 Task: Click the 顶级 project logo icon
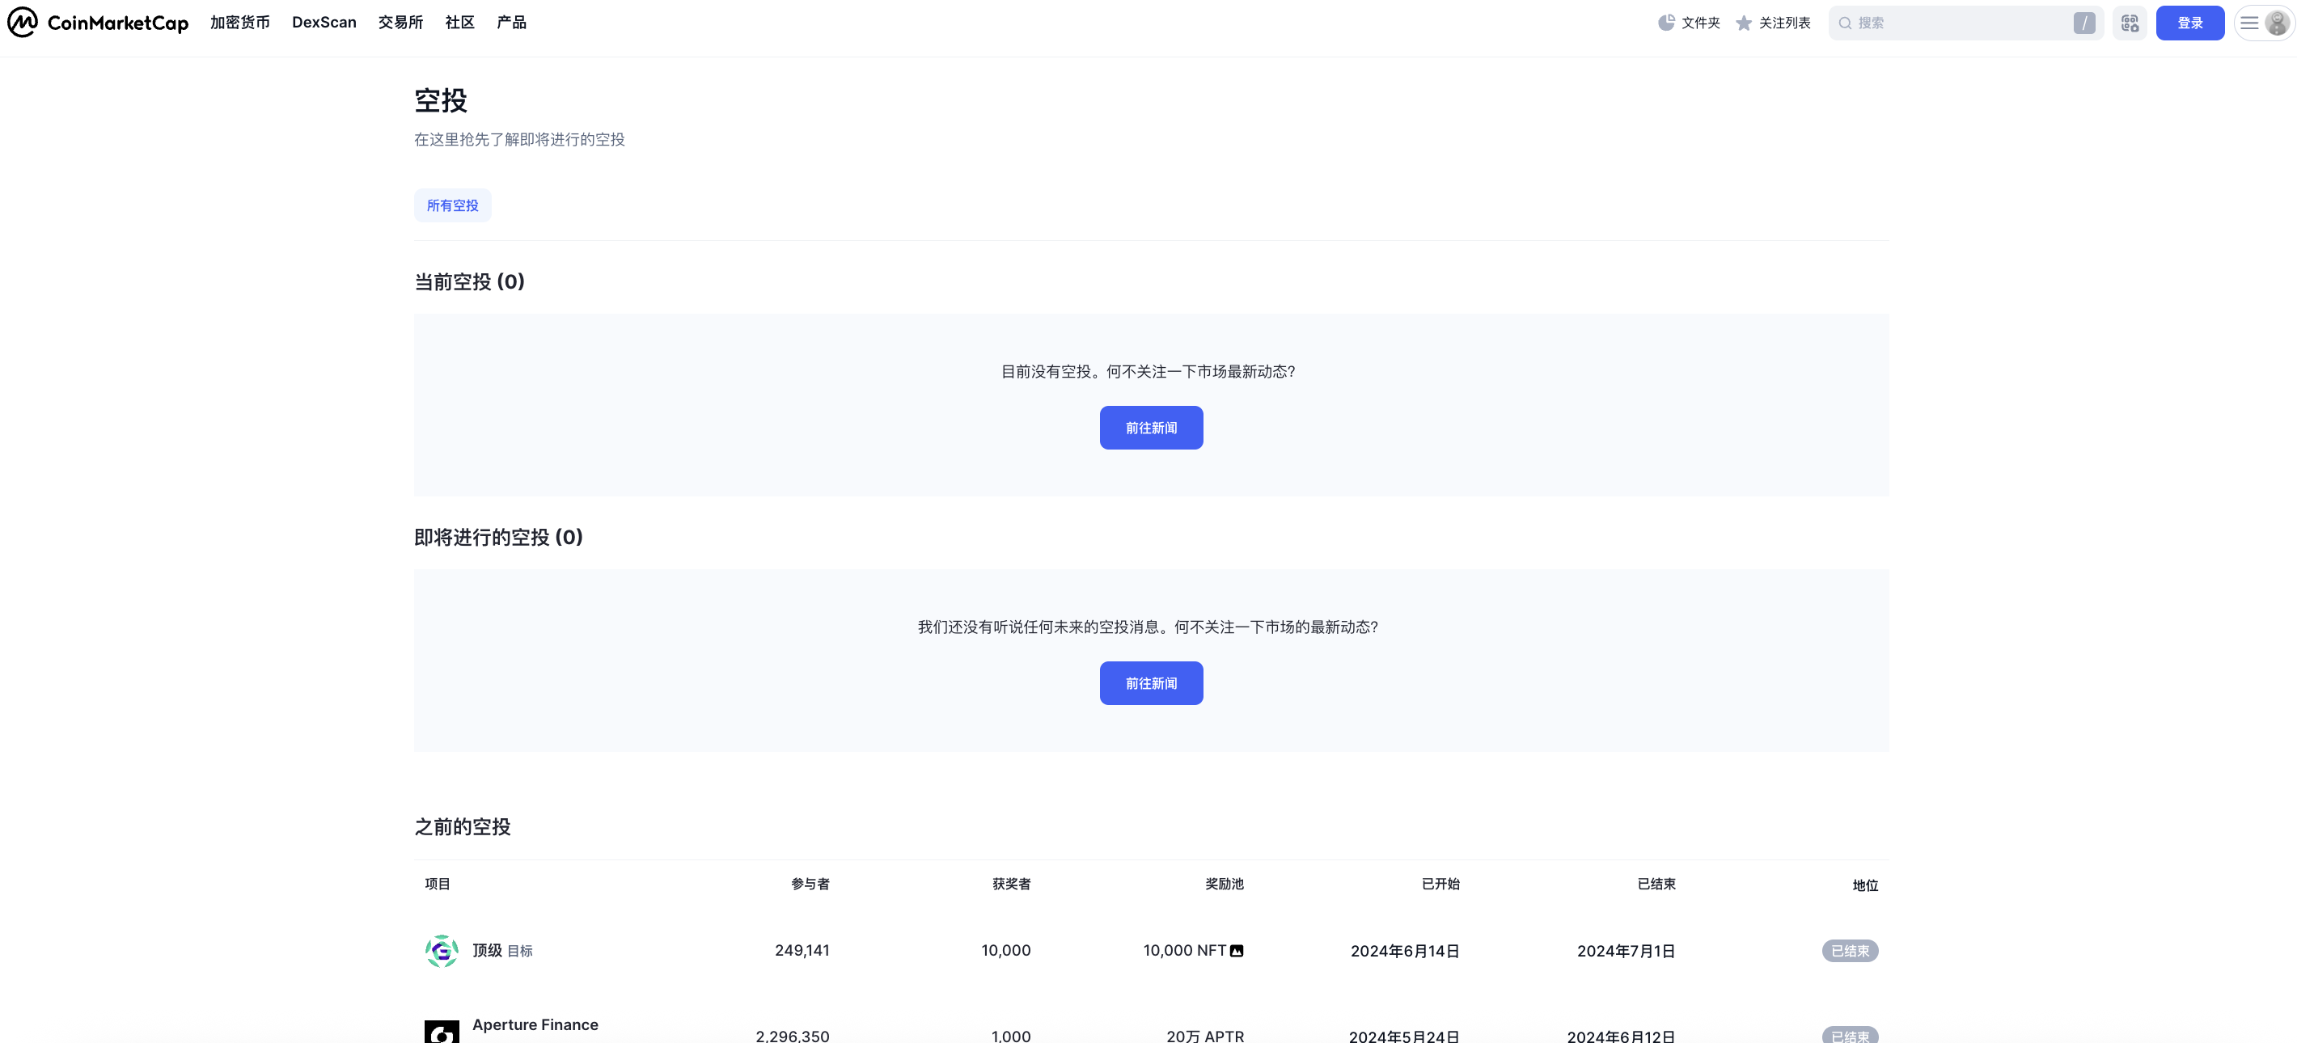click(442, 950)
